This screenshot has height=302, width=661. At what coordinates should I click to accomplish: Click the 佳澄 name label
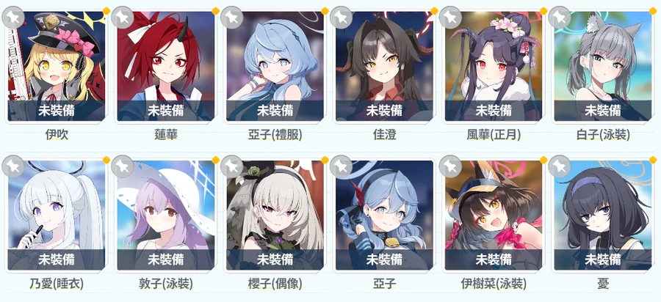pos(384,135)
